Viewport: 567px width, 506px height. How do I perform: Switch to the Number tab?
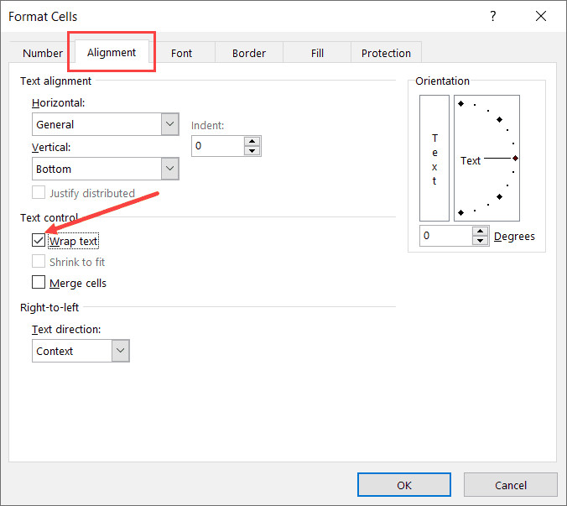(43, 53)
